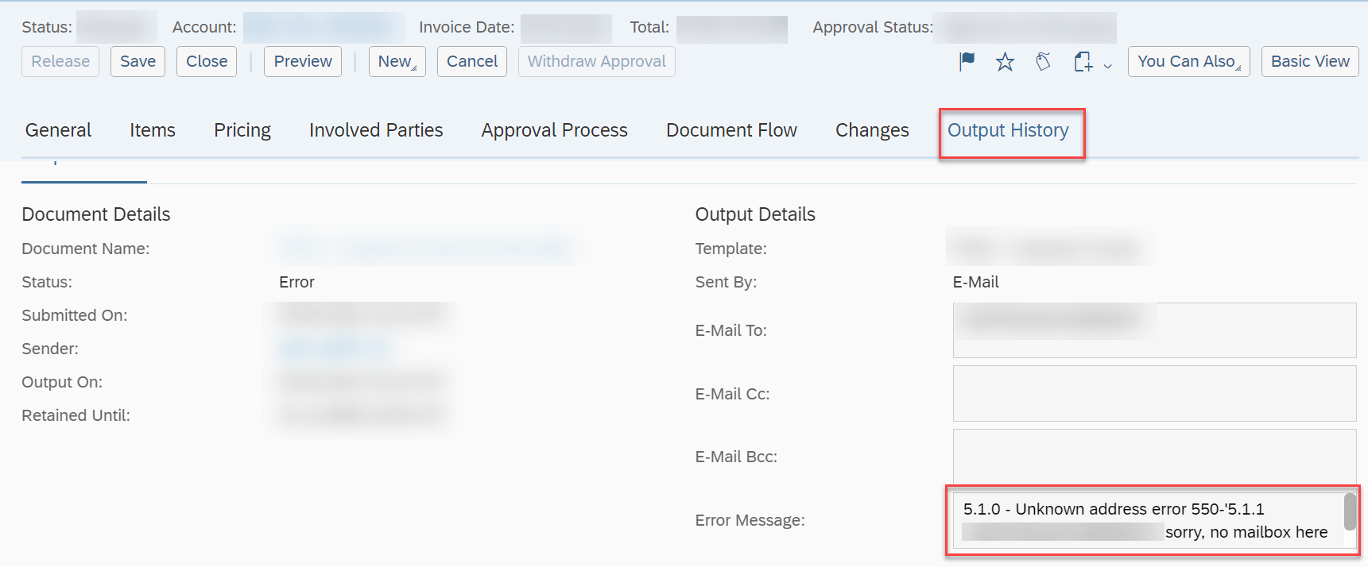Click the 'Error' status value
Screen dimensions: 1368x567
tap(296, 282)
